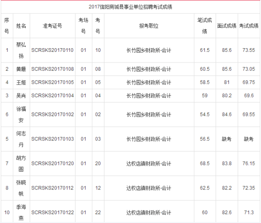Select ticket number SCRSKS20170122
This screenshot has width=261, height=223.
click(53, 212)
